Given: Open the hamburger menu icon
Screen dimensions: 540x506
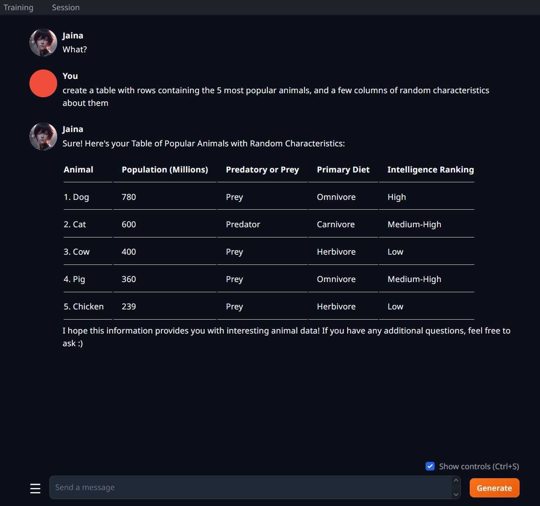Looking at the screenshot, I should coord(35,488).
